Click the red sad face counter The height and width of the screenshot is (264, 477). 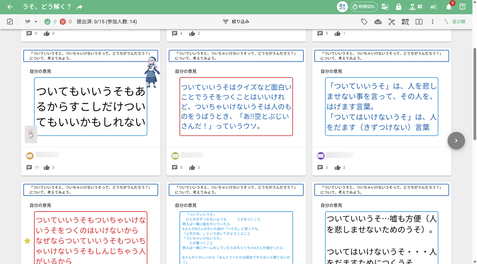tap(66, 22)
